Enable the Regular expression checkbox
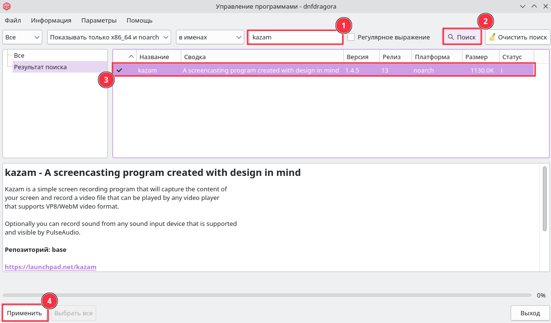The image size is (551, 323). coord(351,37)
